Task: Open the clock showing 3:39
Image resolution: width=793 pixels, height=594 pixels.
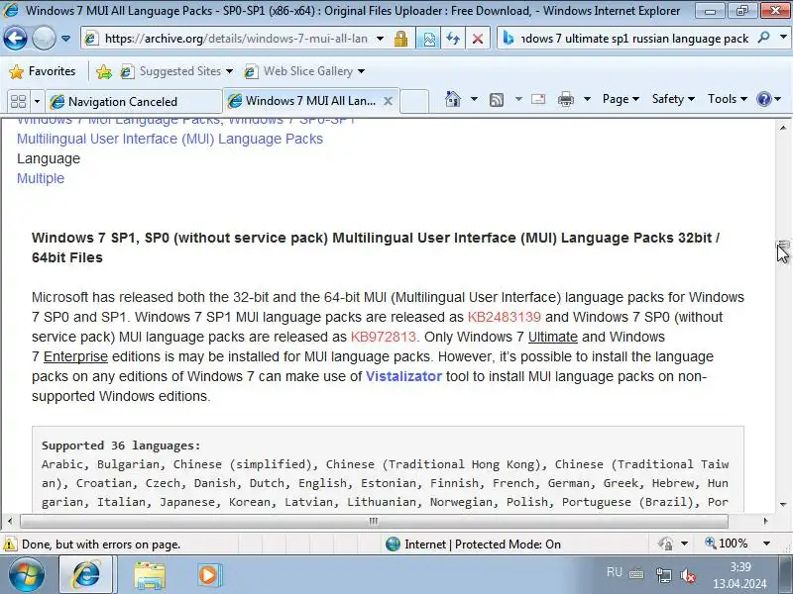Action: 739,575
